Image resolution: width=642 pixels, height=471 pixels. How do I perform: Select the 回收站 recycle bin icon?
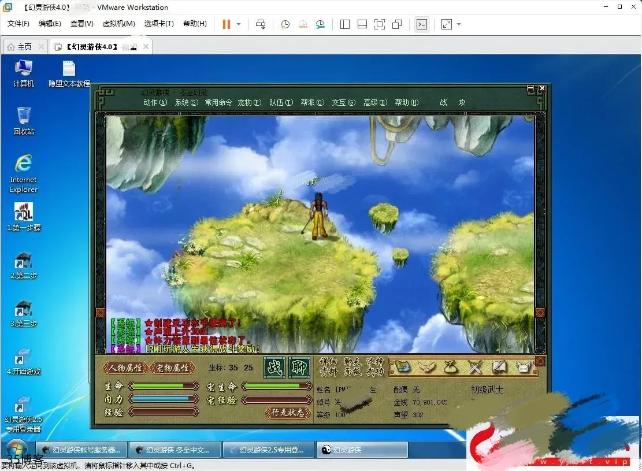[x=23, y=121]
